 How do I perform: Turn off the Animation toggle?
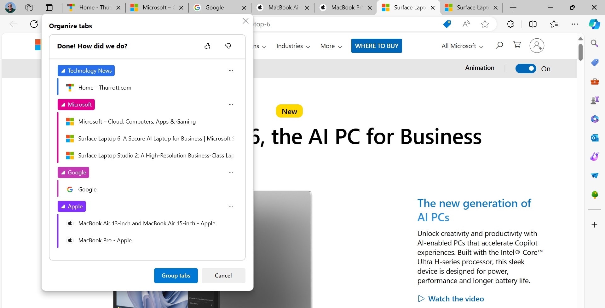pos(526,69)
